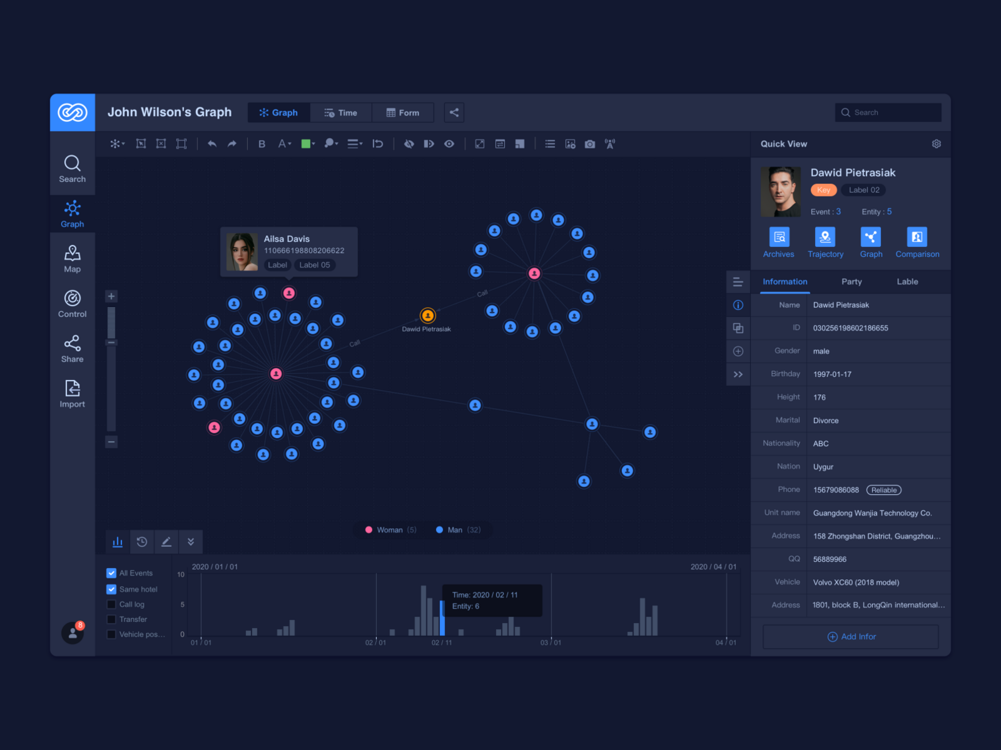Click the expand to fullscreen icon

(480, 144)
